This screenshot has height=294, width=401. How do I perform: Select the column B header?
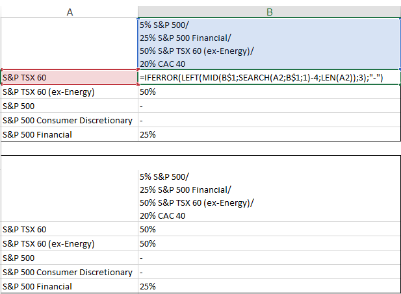point(269,11)
